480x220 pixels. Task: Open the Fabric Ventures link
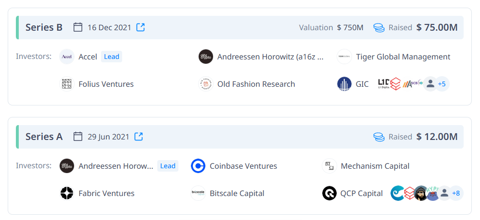point(106,193)
